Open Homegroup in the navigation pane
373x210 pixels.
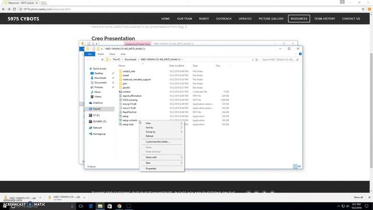click(x=97, y=134)
